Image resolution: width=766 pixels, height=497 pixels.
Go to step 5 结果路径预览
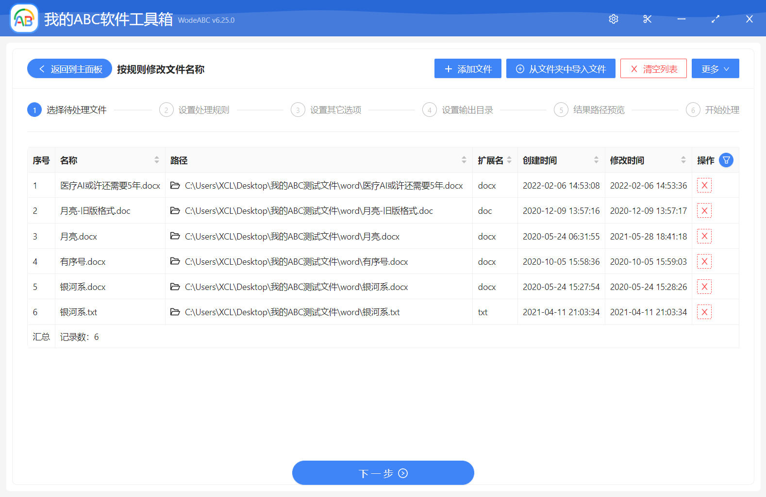(x=589, y=110)
